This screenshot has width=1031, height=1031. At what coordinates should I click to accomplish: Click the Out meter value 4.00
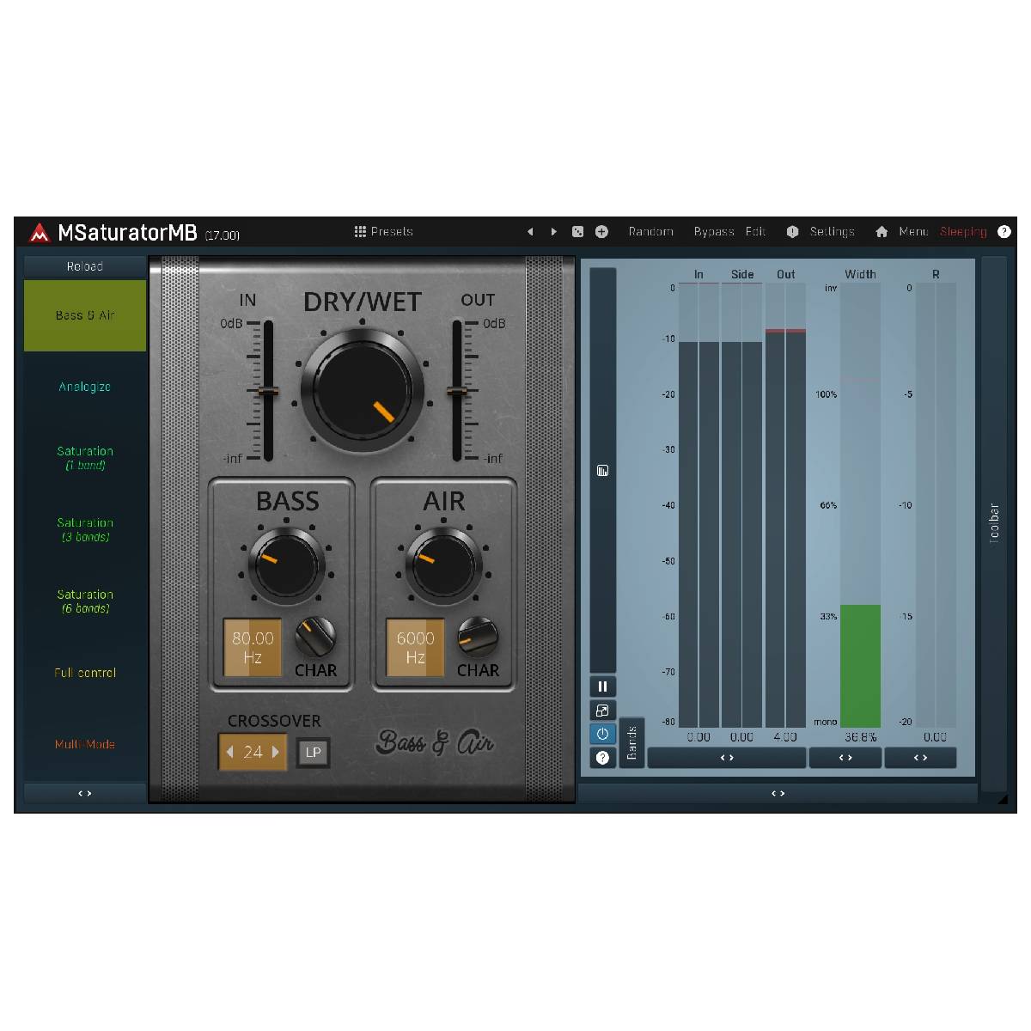point(785,737)
